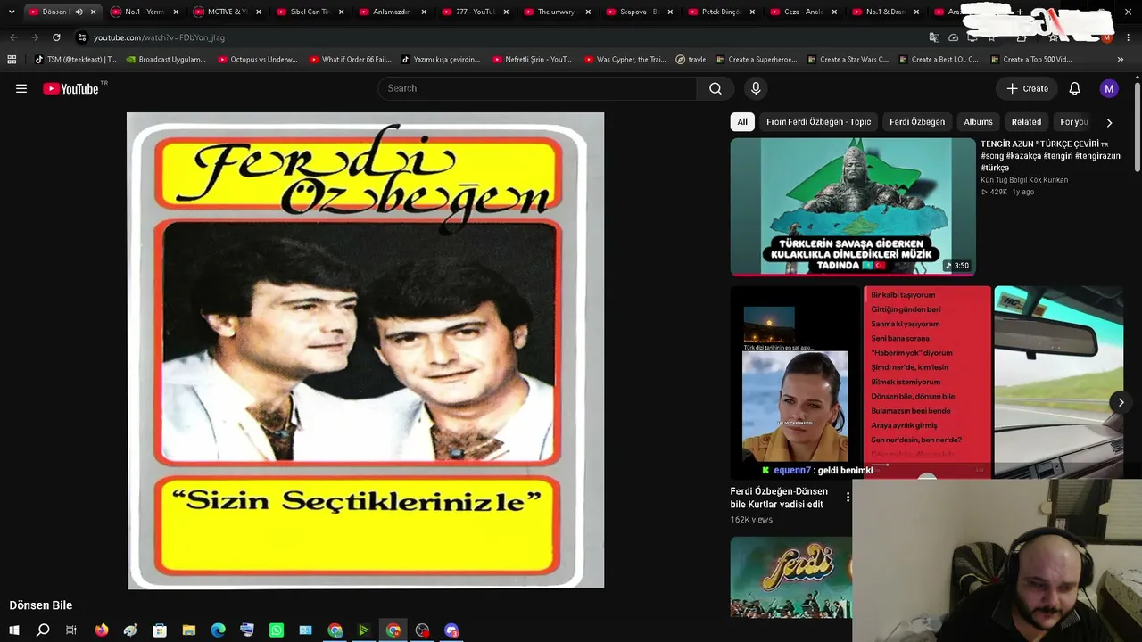Open the site information icon in address bar

tap(82, 37)
